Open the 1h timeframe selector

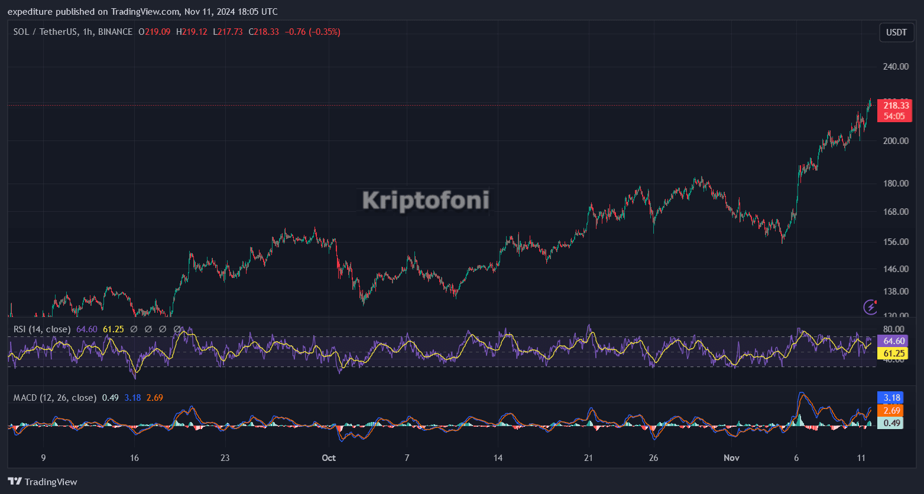[x=87, y=31]
